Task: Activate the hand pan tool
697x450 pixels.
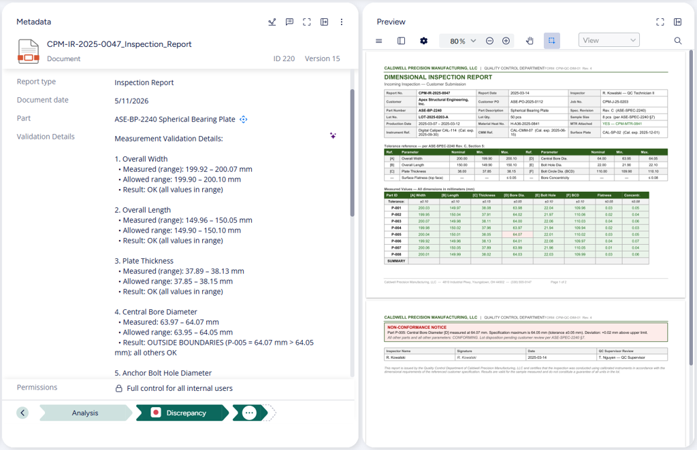Action: point(530,41)
